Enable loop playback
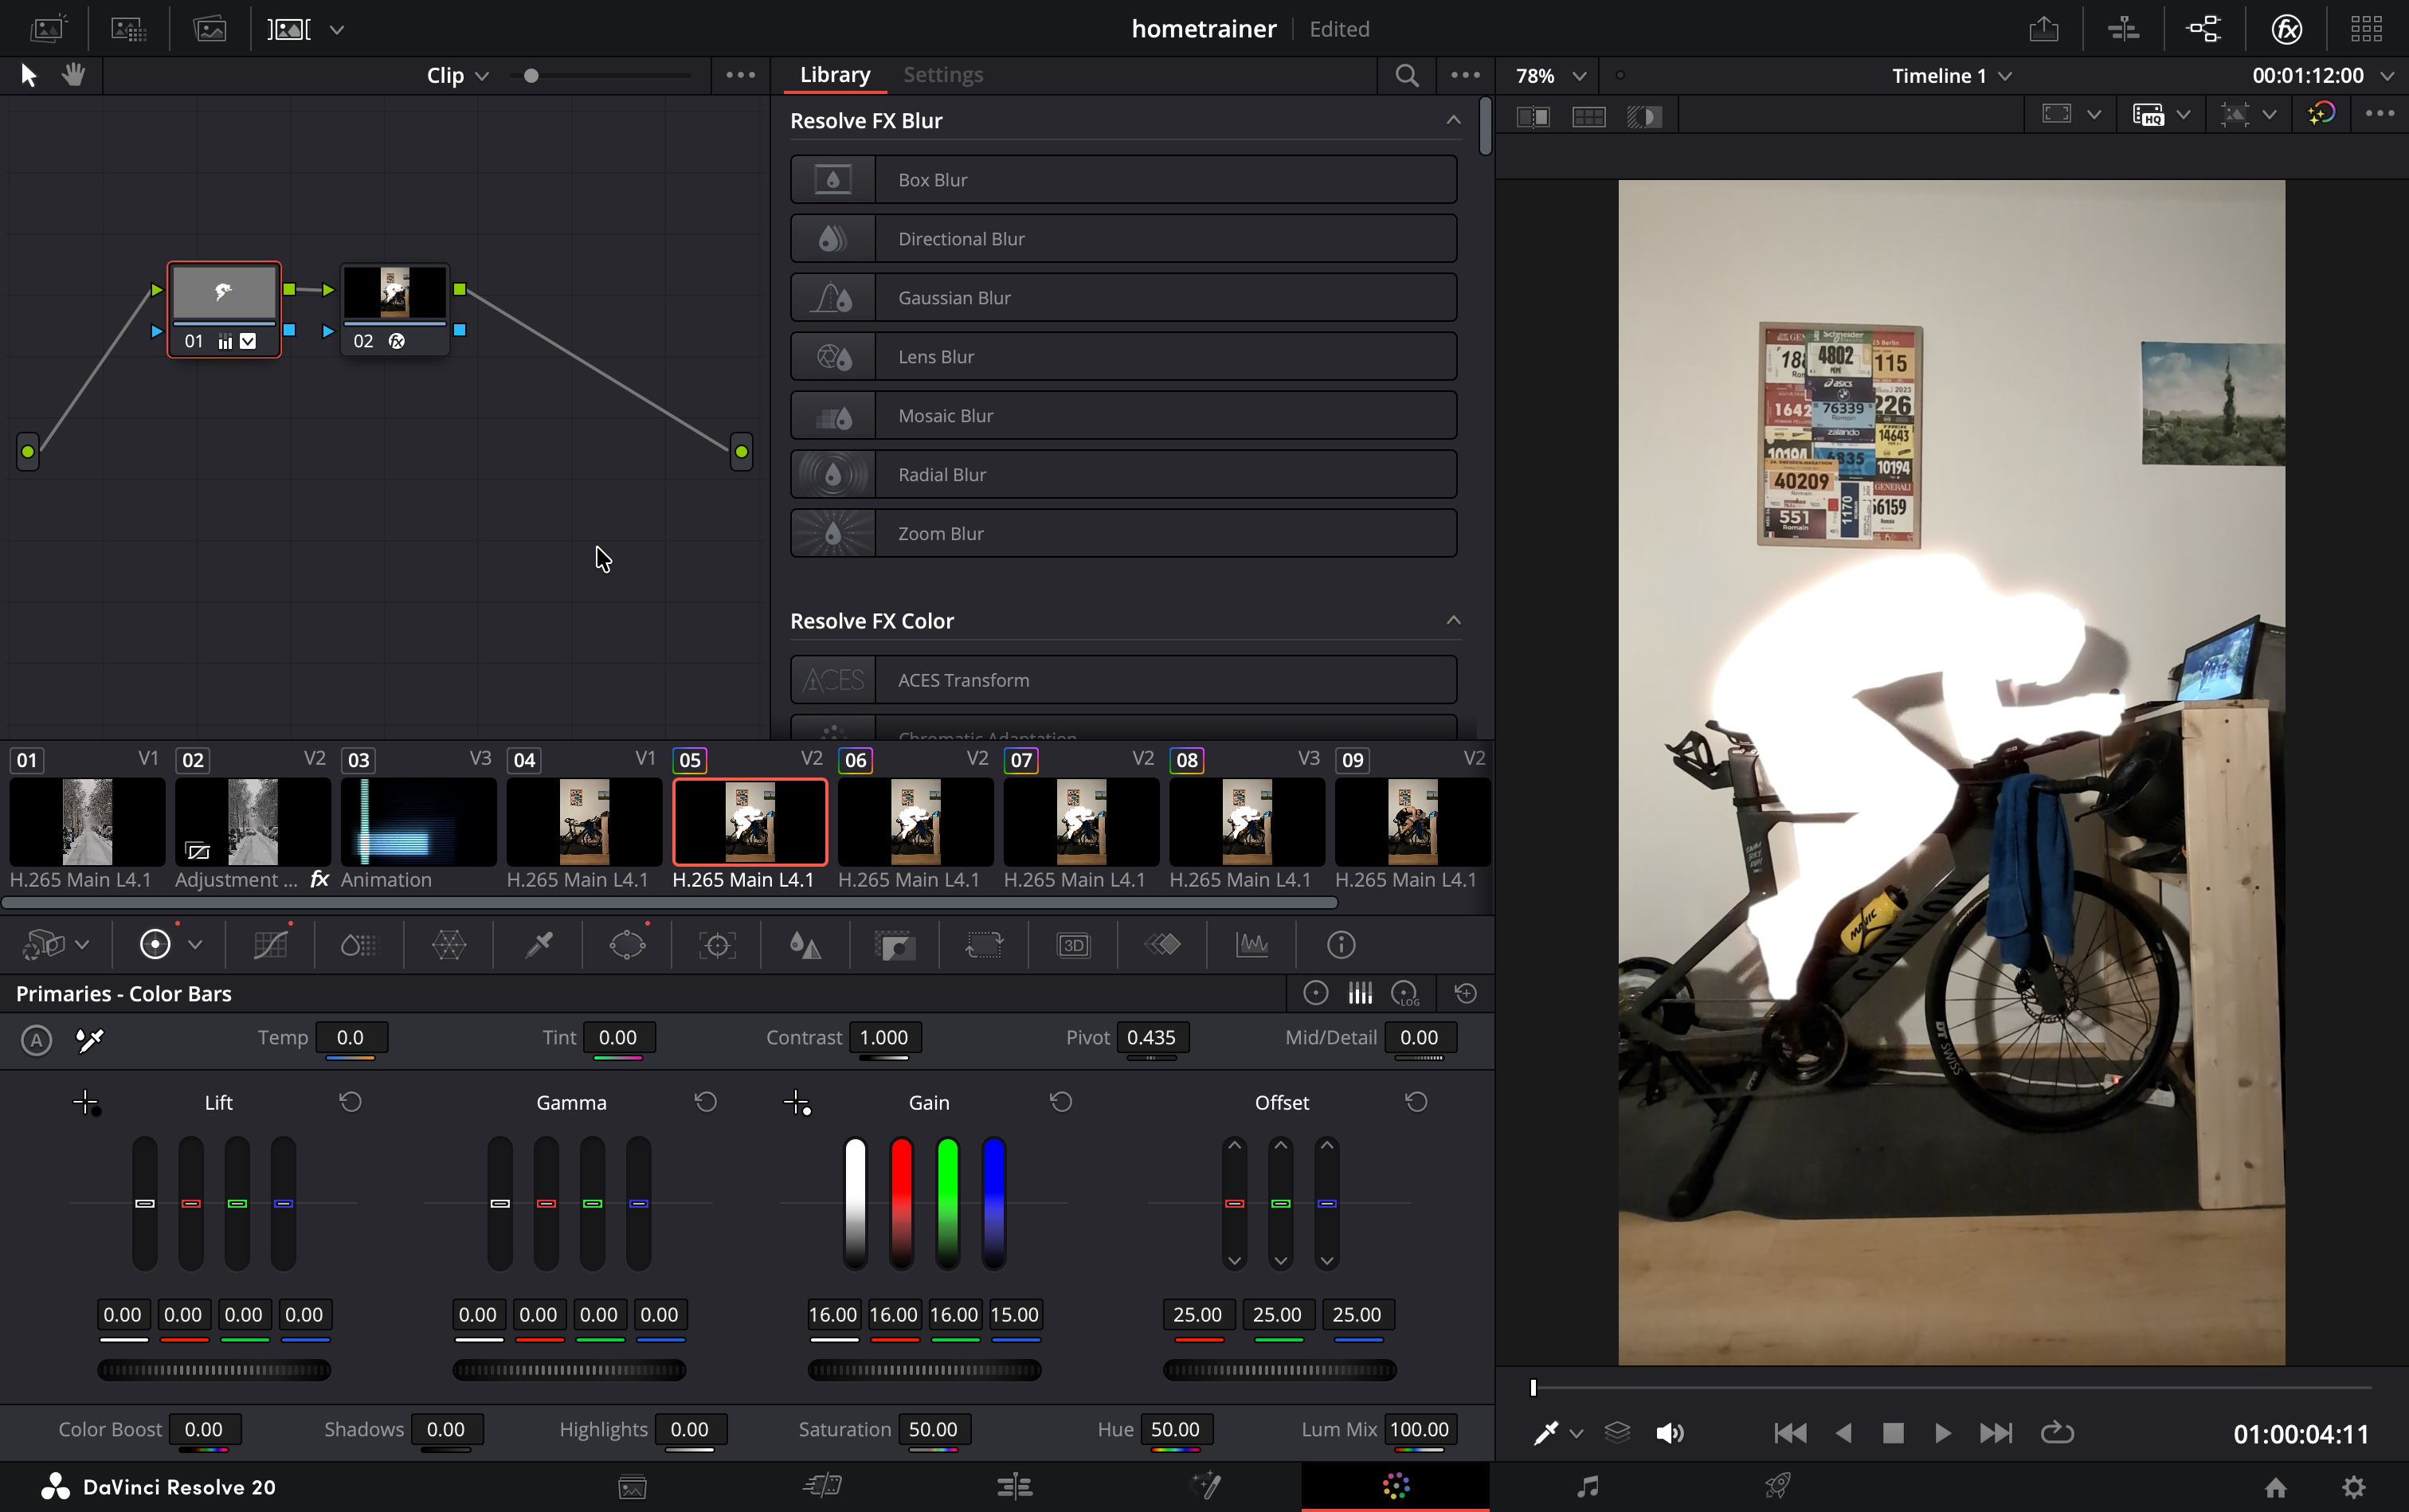The image size is (2409, 1512). (x=2057, y=1432)
